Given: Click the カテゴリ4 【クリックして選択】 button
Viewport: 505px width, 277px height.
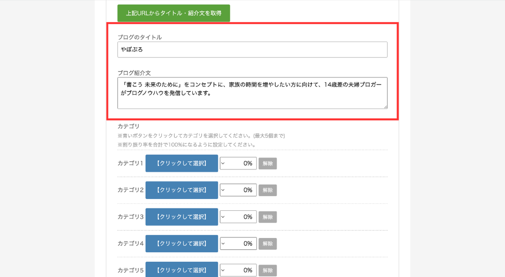Looking at the screenshot, I should tap(181, 243).
